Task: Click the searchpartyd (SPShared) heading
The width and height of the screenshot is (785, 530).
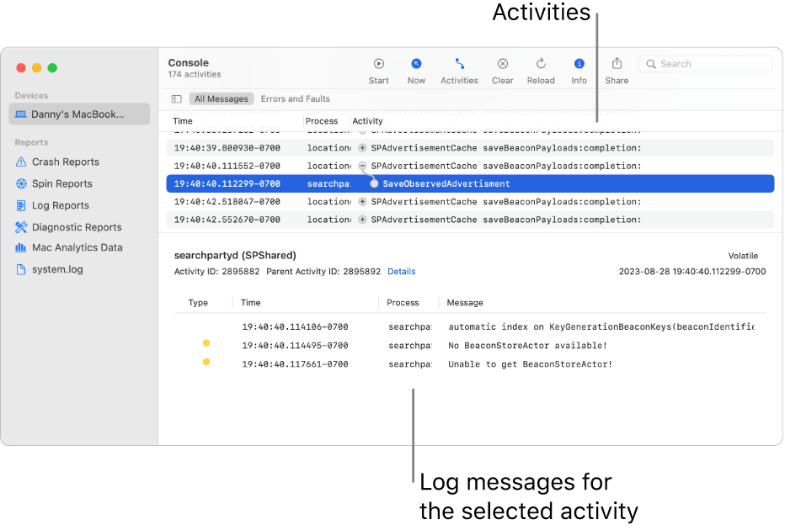Action: tap(235, 256)
